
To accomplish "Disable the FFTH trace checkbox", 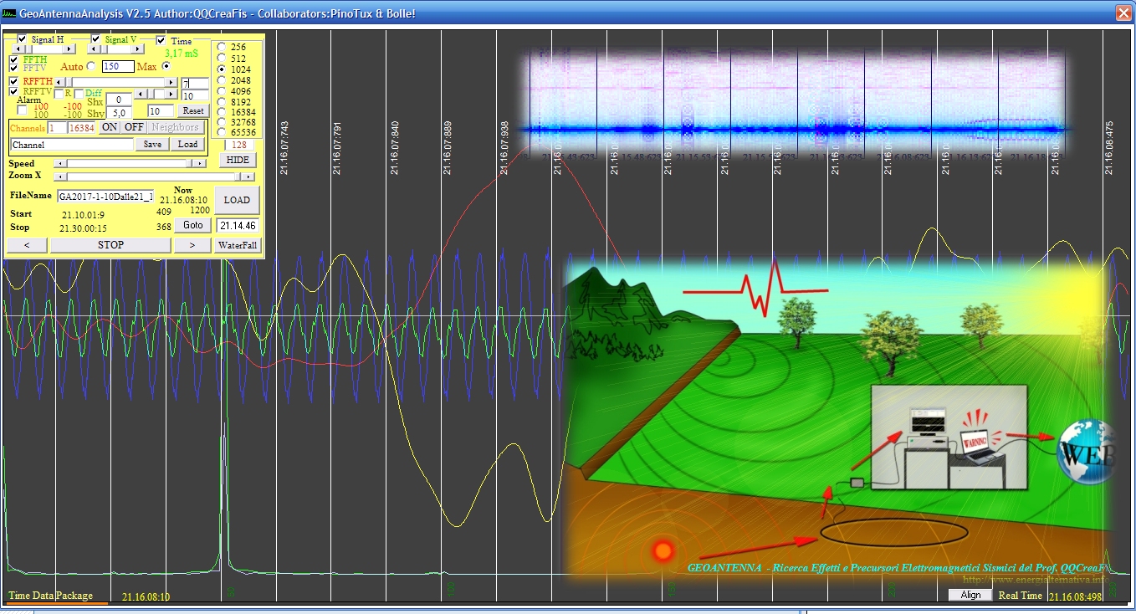I will click(x=13, y=60).
